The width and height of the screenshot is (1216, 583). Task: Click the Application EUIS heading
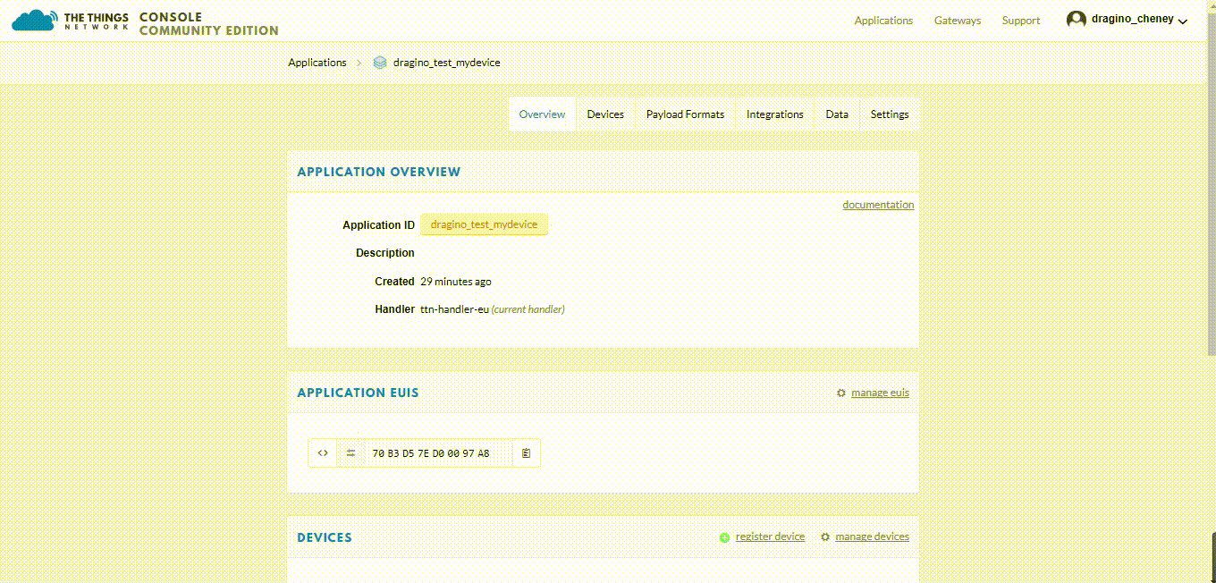pyautogui.click(x=358, y=393)
